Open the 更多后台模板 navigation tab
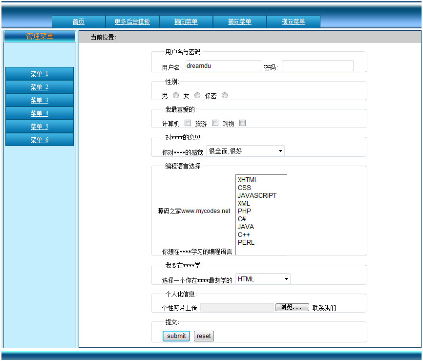423x361 pixels. [x=132, y=21]
